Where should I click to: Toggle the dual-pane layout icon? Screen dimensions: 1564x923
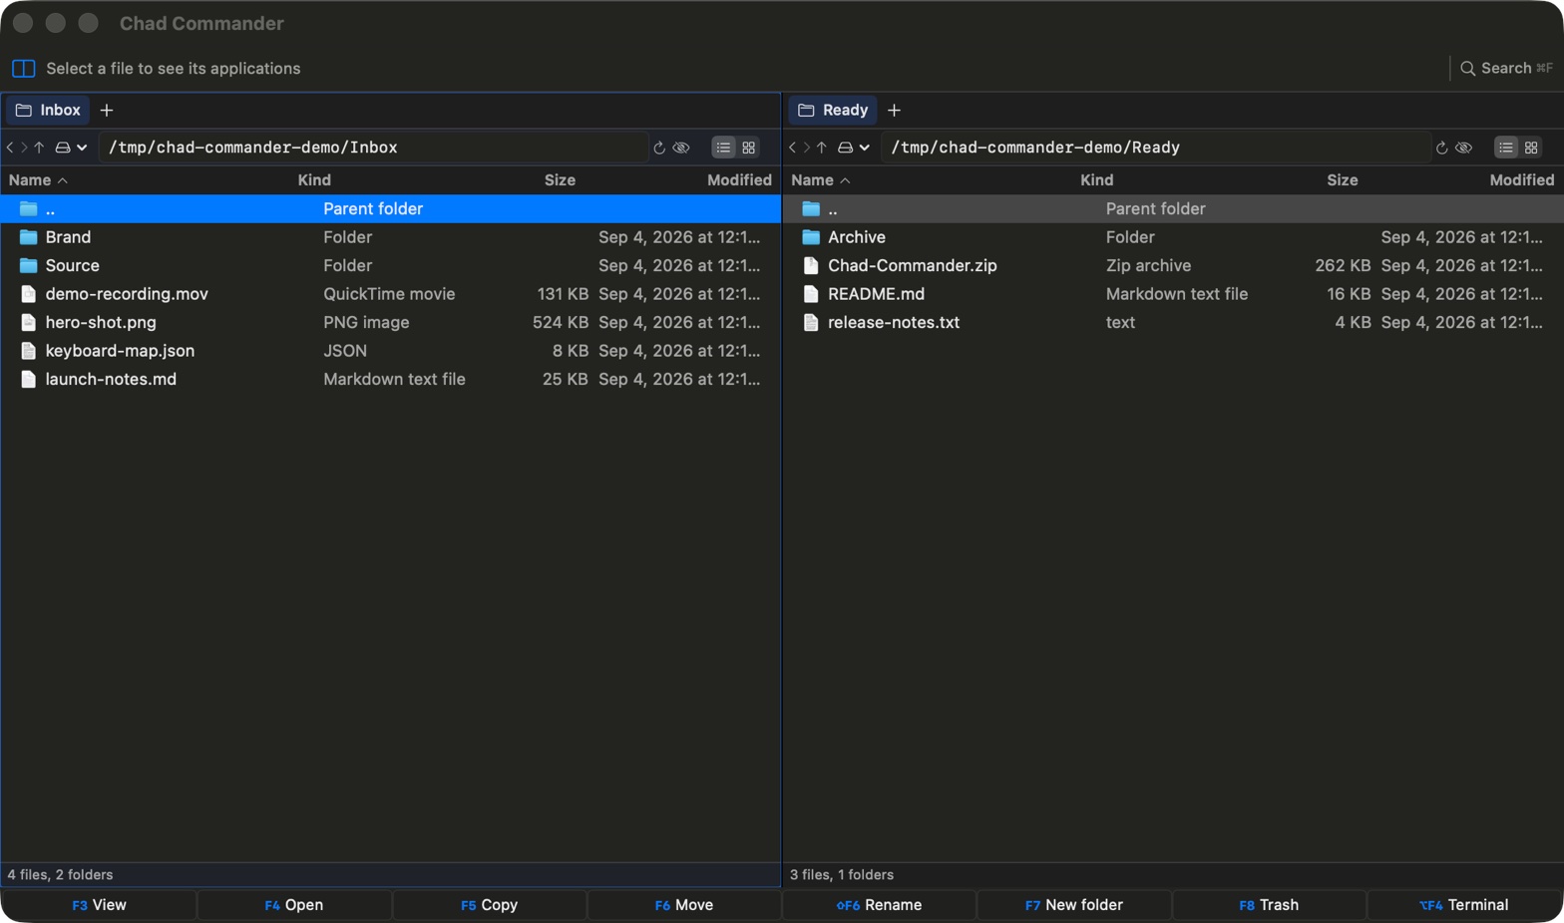click(24, 69)
